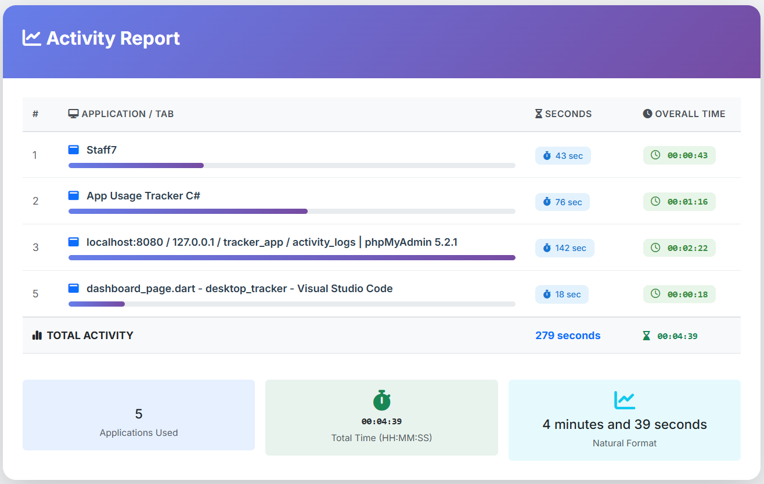Select the 142 sec badge for phpMyAdmin
Screen dimensions: 764x484
(x=564, y=248)
